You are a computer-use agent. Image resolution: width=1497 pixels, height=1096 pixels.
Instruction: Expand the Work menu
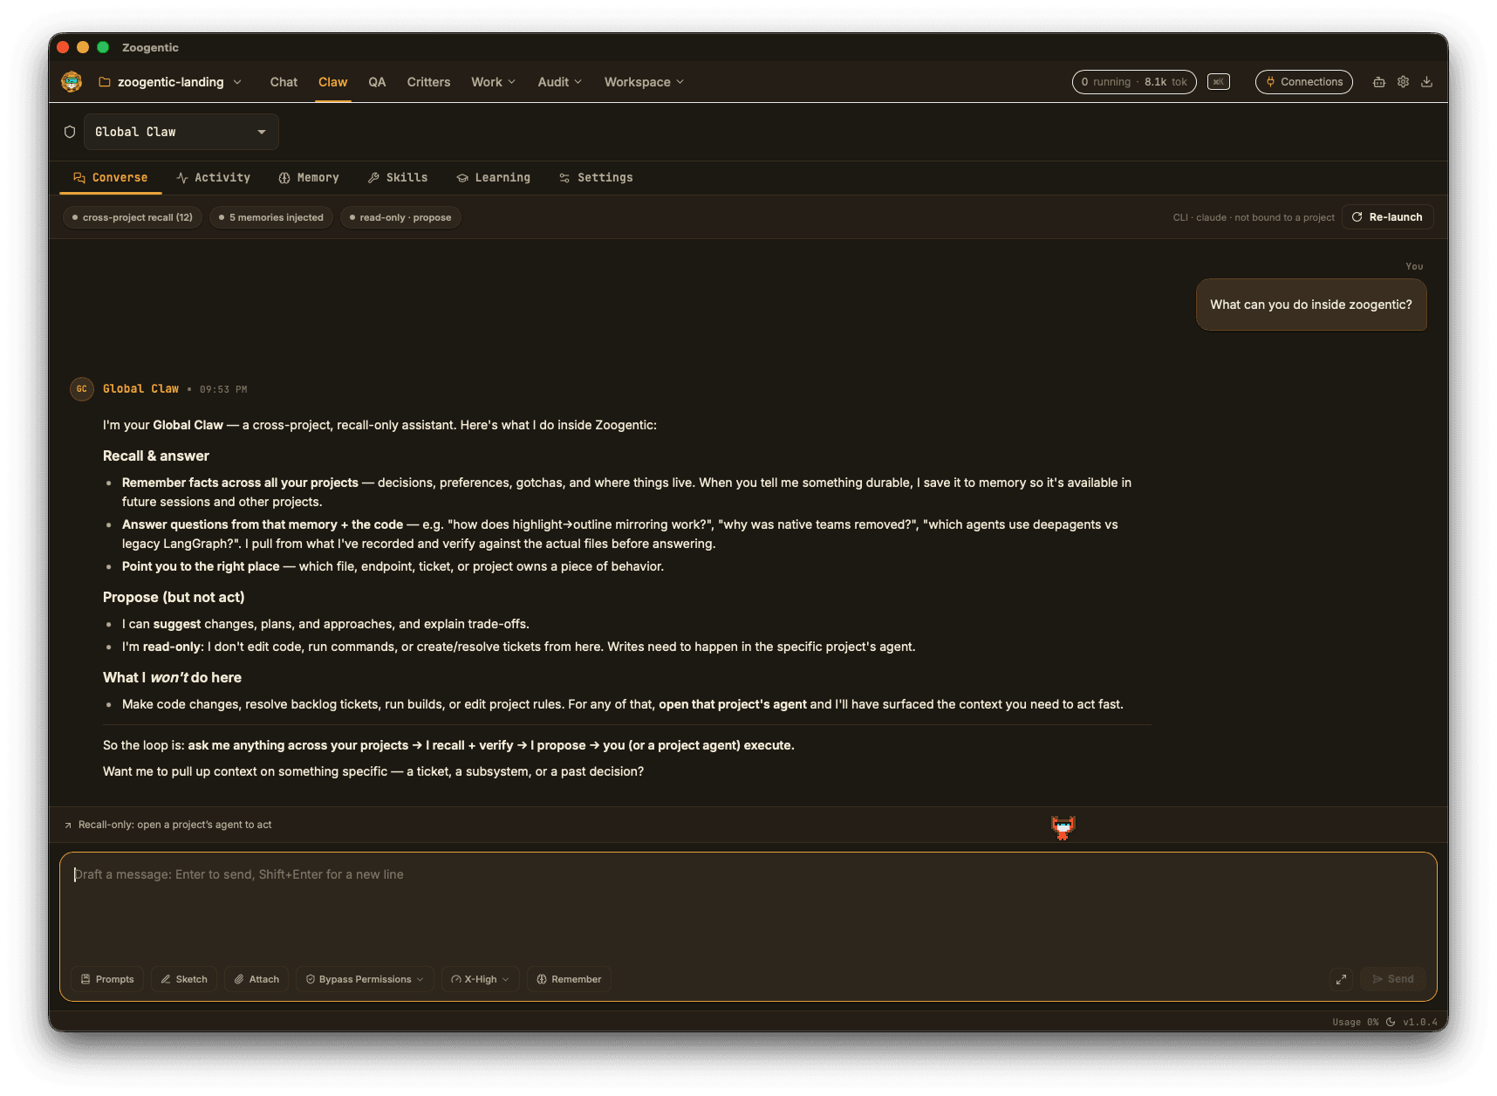(494, 82)
